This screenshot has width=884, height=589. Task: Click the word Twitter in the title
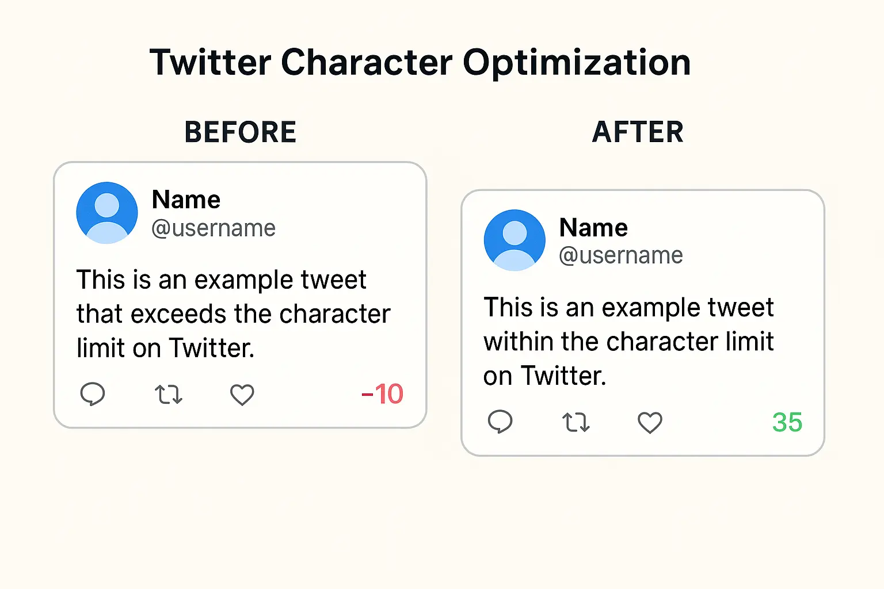click(x=211, y=62)
